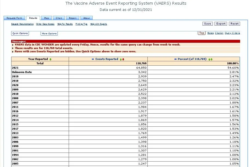Click the Total row label
This screenshot has width=251, height=167.
coord(40,63)
